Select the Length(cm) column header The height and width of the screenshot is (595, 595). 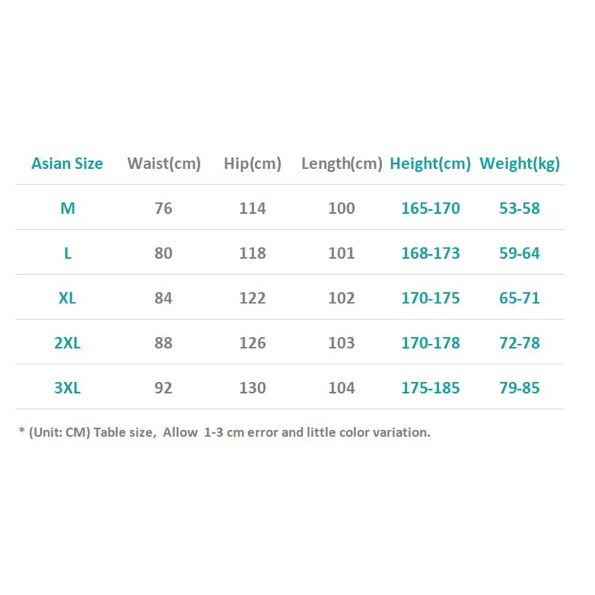pos(342,164)
